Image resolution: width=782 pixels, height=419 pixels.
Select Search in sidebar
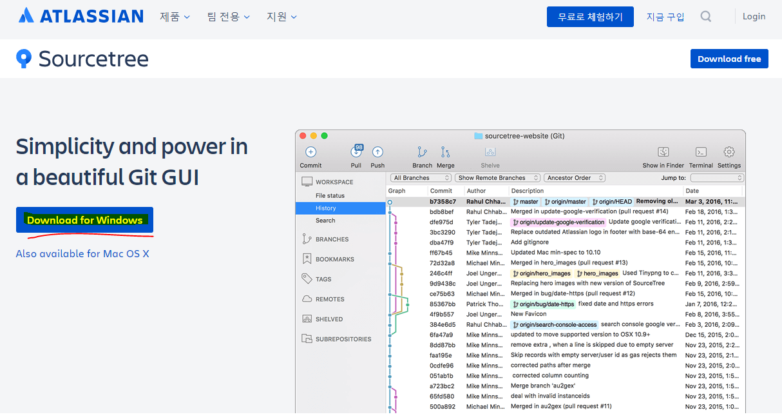325,220
